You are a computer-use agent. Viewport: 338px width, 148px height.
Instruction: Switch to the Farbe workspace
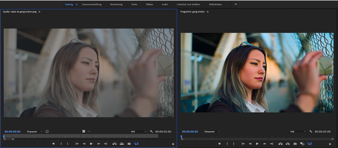coord(134,4)
